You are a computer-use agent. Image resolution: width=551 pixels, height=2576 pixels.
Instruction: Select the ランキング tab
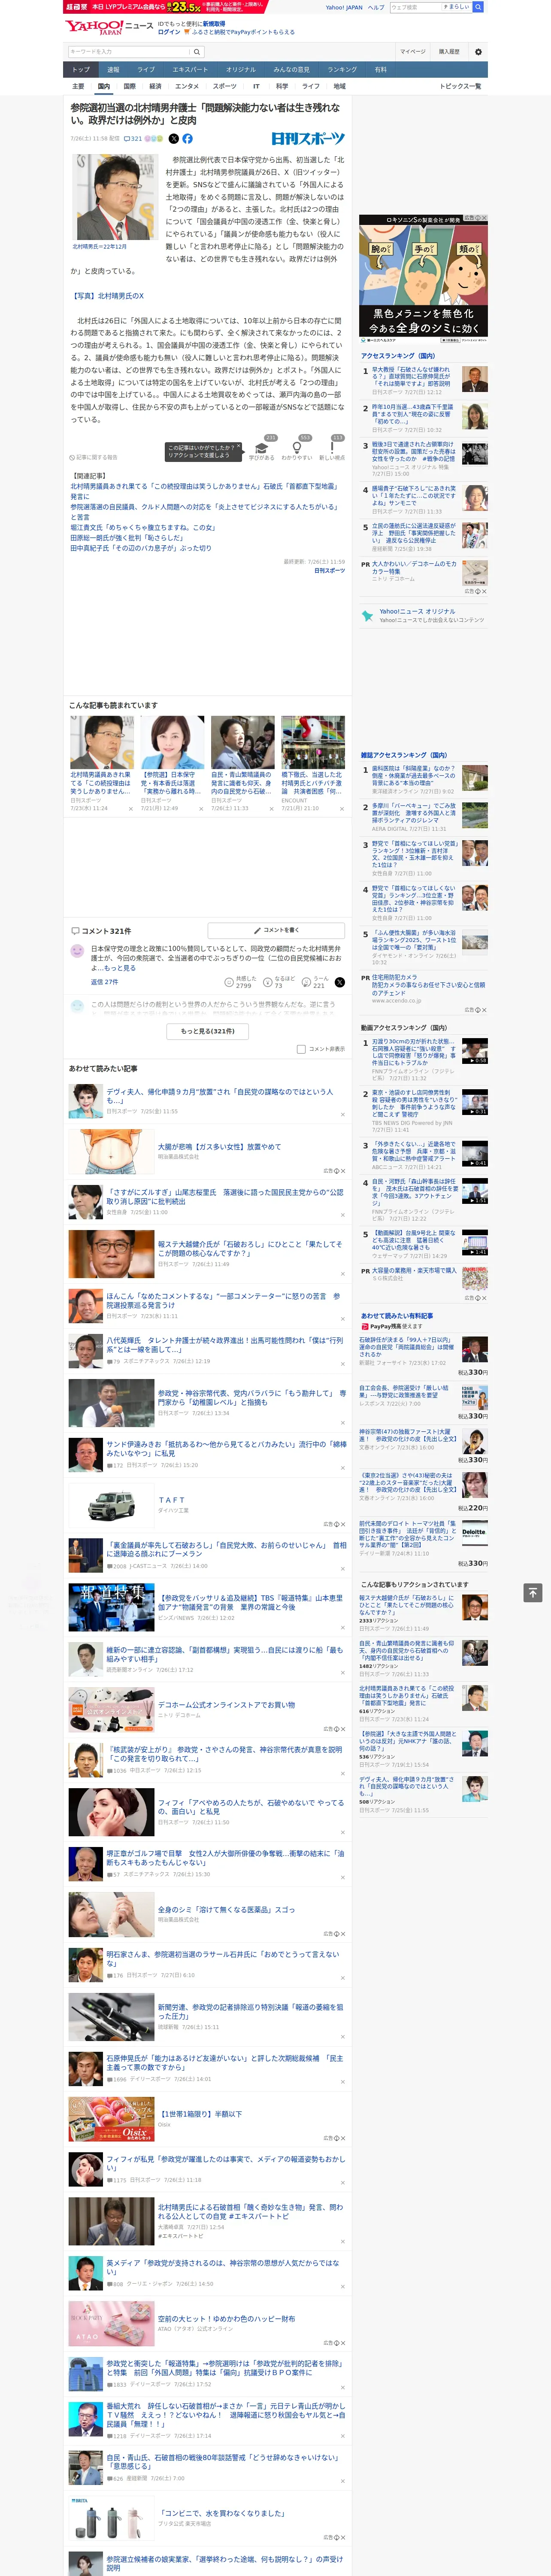(x=342, y=69)
